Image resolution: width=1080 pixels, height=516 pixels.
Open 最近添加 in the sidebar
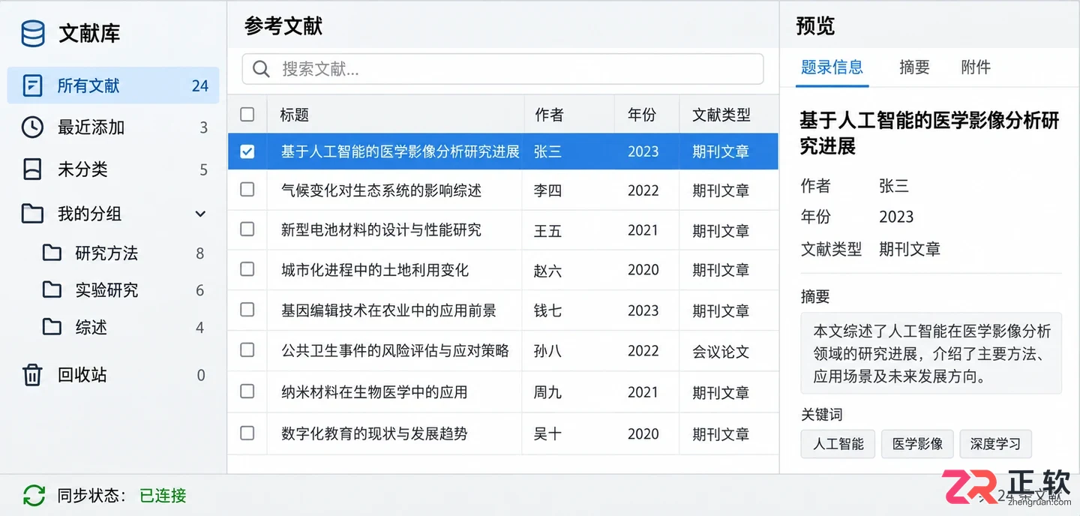(113, 127)
